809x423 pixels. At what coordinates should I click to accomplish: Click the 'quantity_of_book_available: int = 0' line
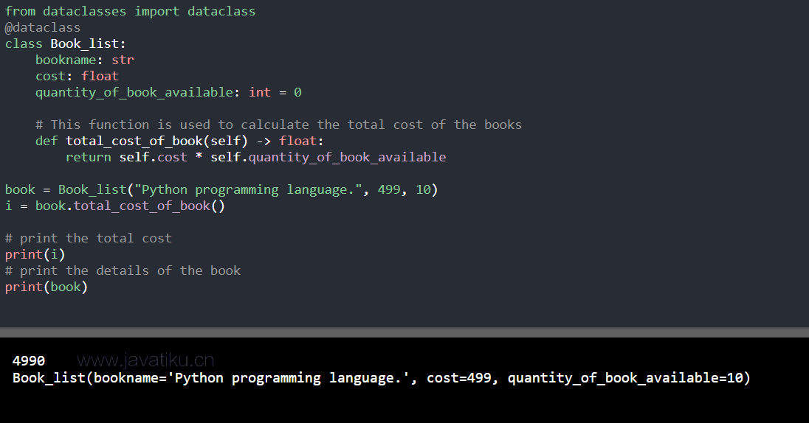[x=168, y=93]
